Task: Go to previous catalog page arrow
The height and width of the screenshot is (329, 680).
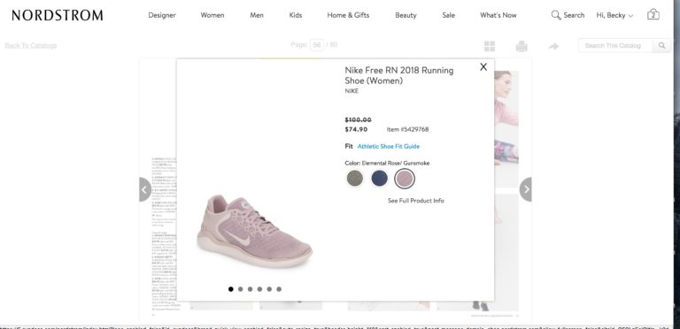Action: [145, 189]
